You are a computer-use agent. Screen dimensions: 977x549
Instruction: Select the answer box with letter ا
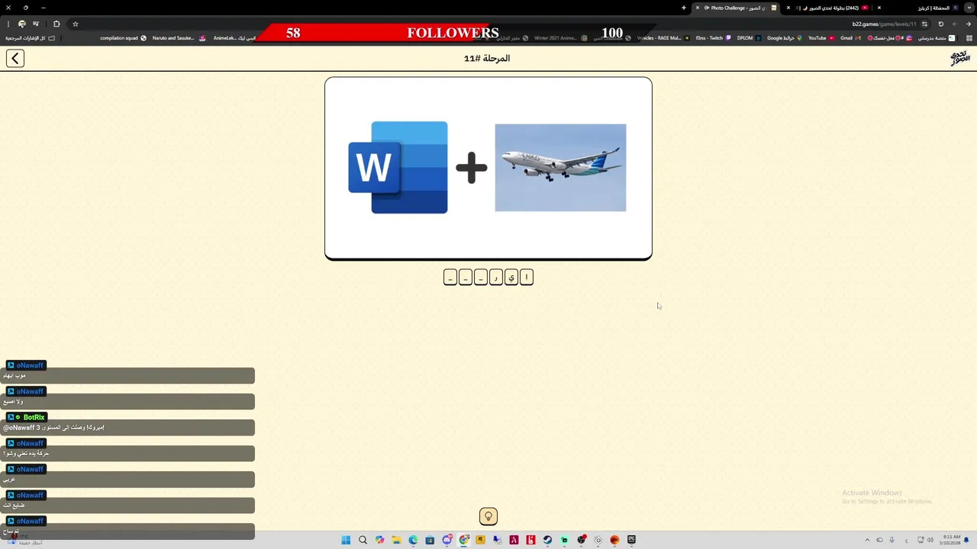tap(526, 277)
